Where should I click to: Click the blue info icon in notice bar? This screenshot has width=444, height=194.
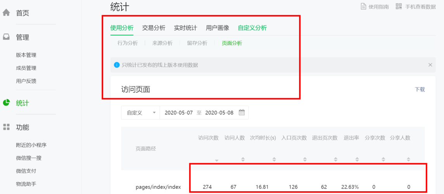pyautogui.click(x=117, y=65)
